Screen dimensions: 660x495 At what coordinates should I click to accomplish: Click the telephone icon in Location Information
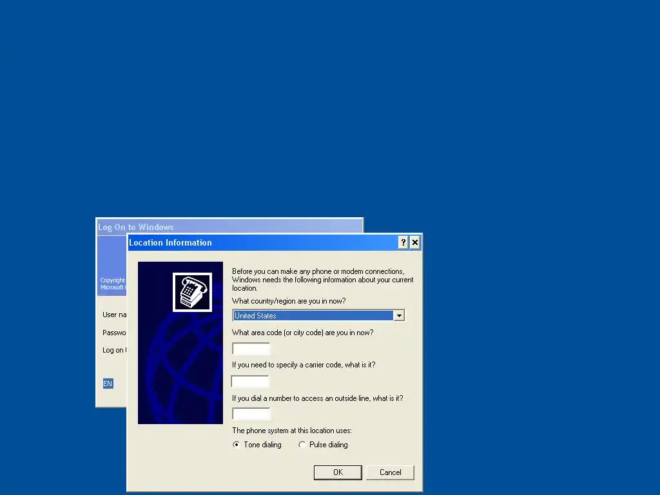pyautogui.click(x=192, y=292)
